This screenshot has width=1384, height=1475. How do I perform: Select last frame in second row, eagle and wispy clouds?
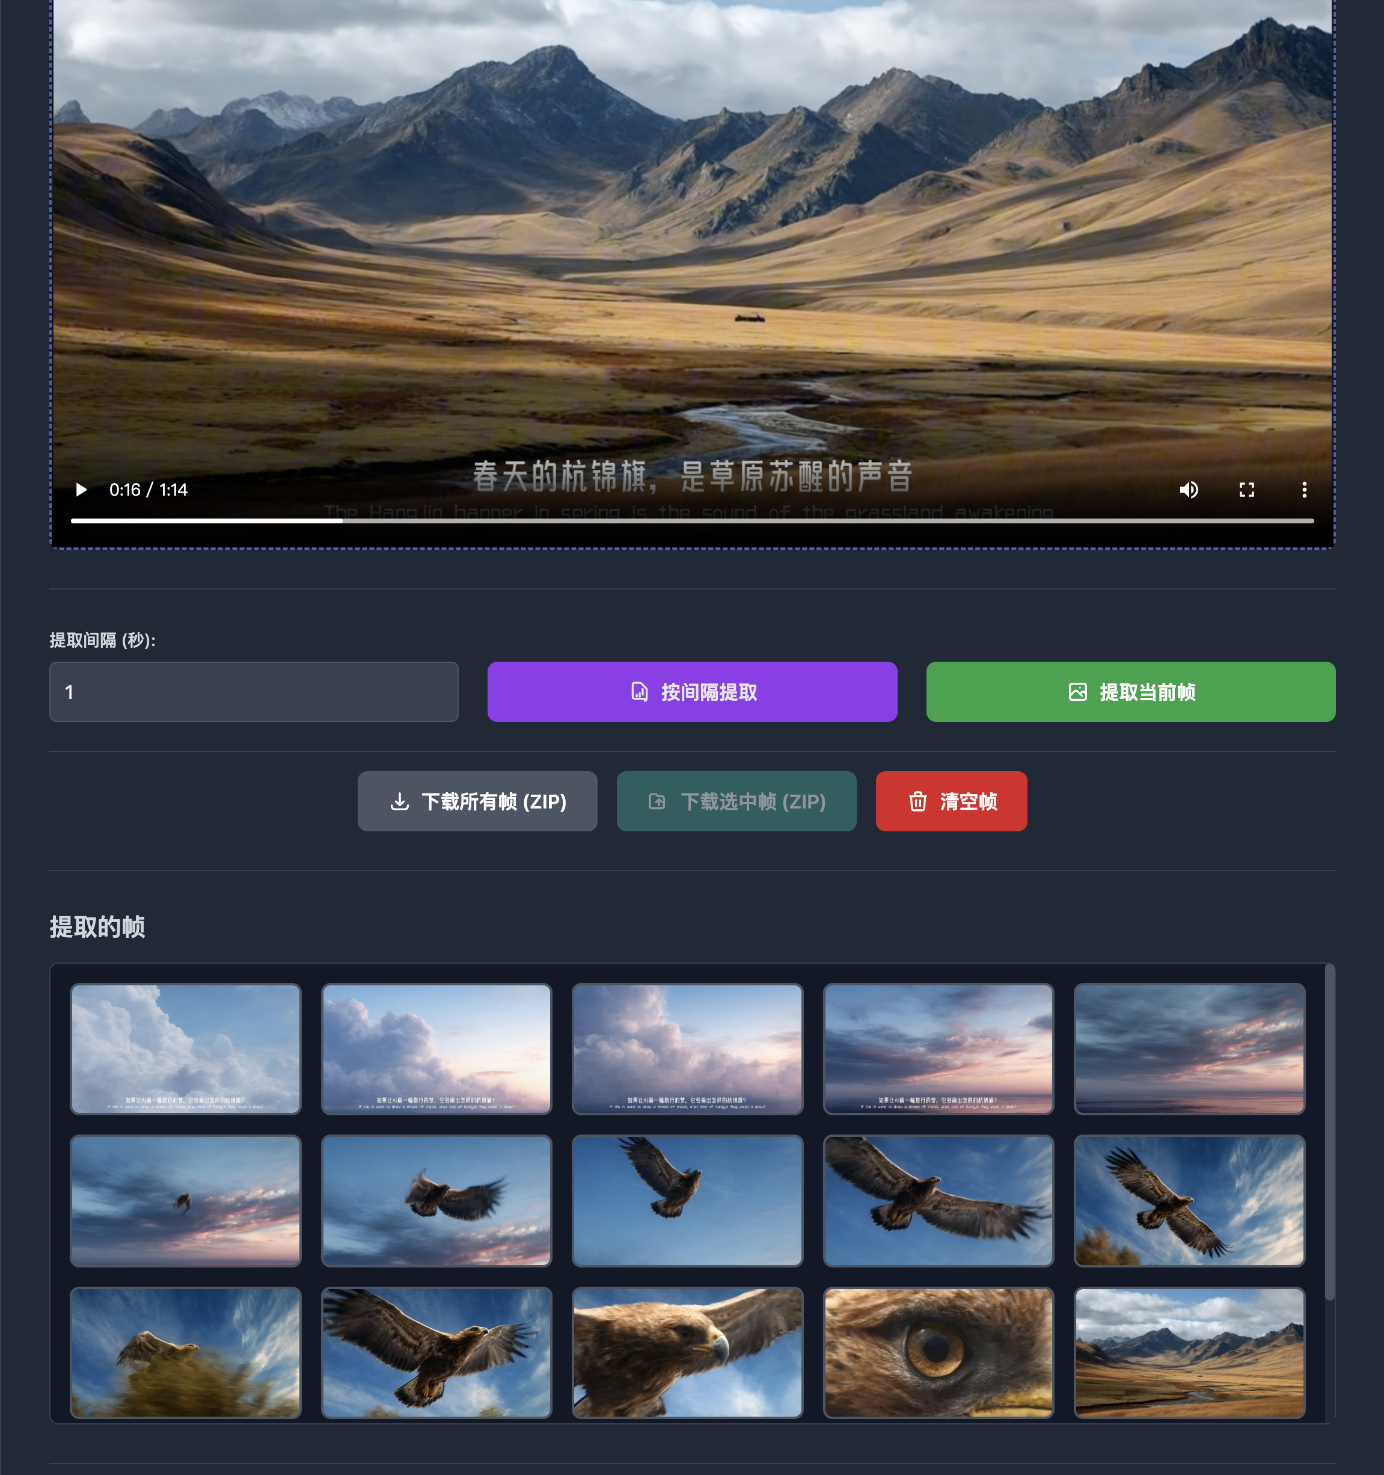1190,1201
